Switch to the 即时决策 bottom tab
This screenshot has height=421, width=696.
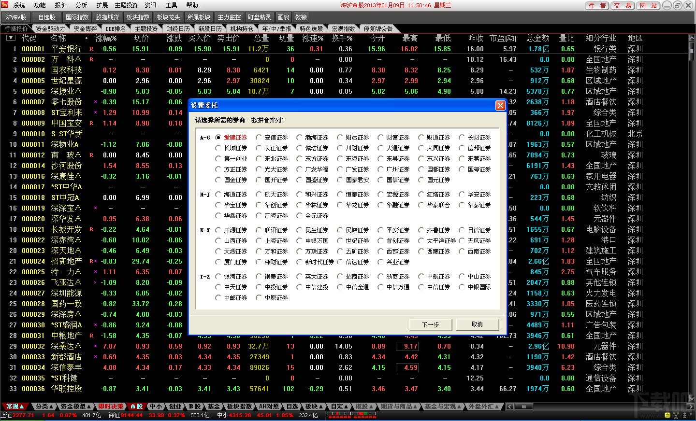tap(111, 407)
